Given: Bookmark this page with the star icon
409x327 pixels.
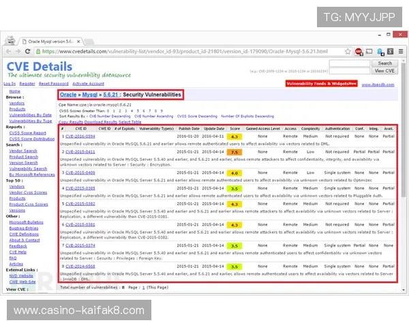Looking at the screenshot, I should [x=348, y=51].
